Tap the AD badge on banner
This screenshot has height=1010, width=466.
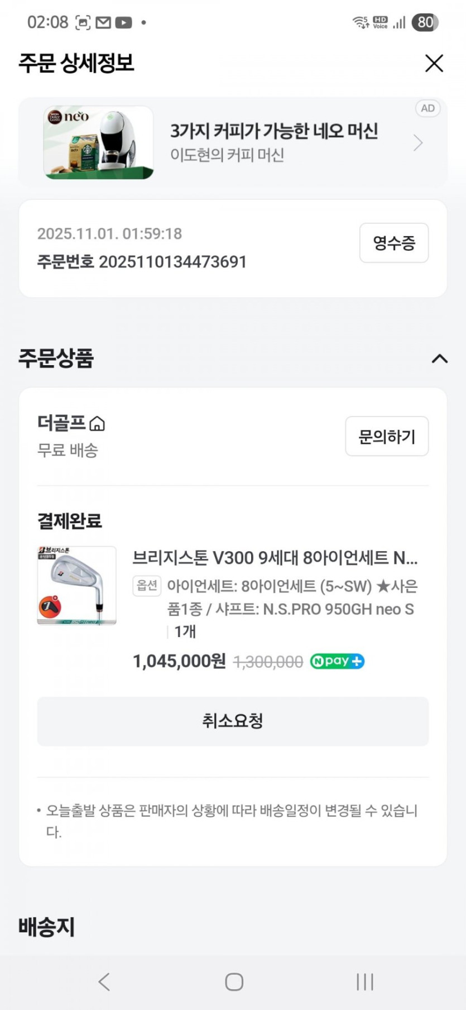[427, 108]
